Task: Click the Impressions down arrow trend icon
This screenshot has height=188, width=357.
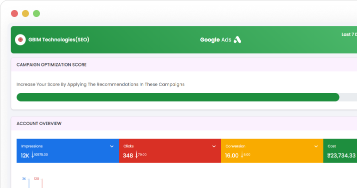Action: tap(33, 155)
